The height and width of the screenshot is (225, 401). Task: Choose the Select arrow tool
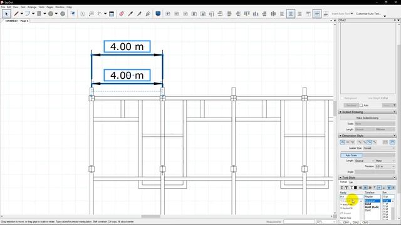6,14
